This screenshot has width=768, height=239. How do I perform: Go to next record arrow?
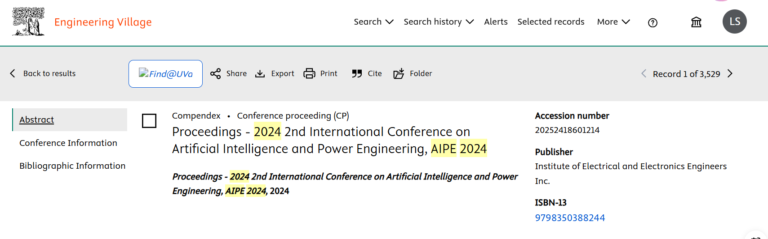click(x=730, y=73)
